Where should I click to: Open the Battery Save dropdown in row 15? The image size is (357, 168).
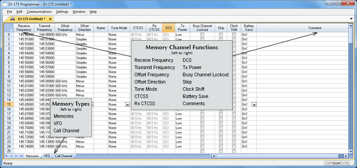[254, 104]
